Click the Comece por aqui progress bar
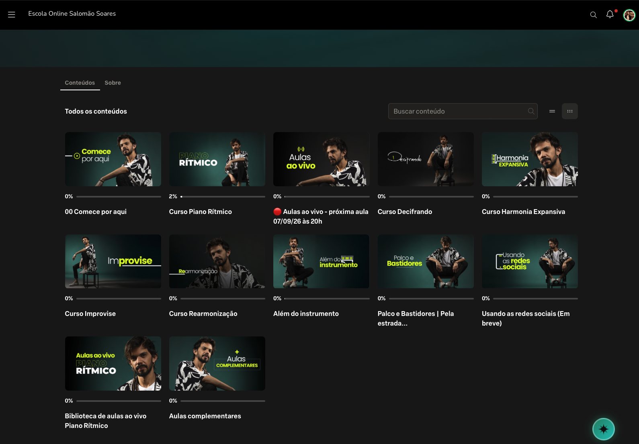The image size is (639, 444). point(119,197)
